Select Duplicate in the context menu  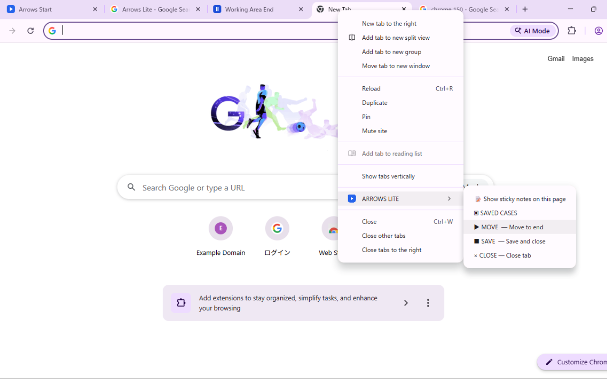[400, 103]
